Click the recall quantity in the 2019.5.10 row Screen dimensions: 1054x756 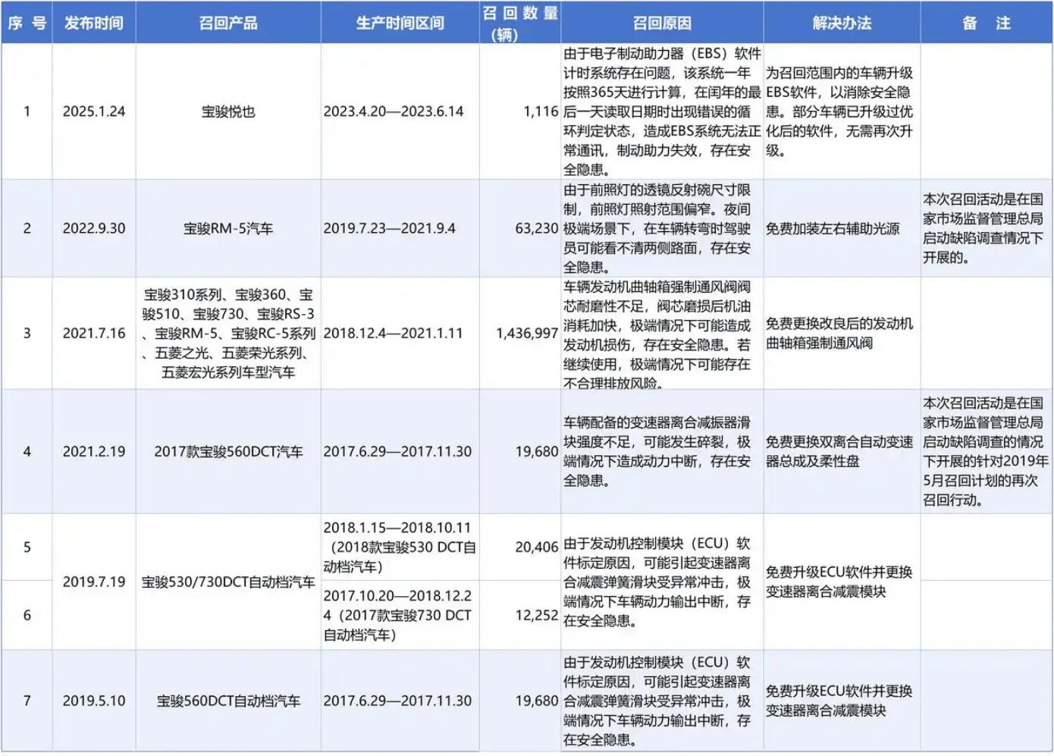click(x=520, y=701)
